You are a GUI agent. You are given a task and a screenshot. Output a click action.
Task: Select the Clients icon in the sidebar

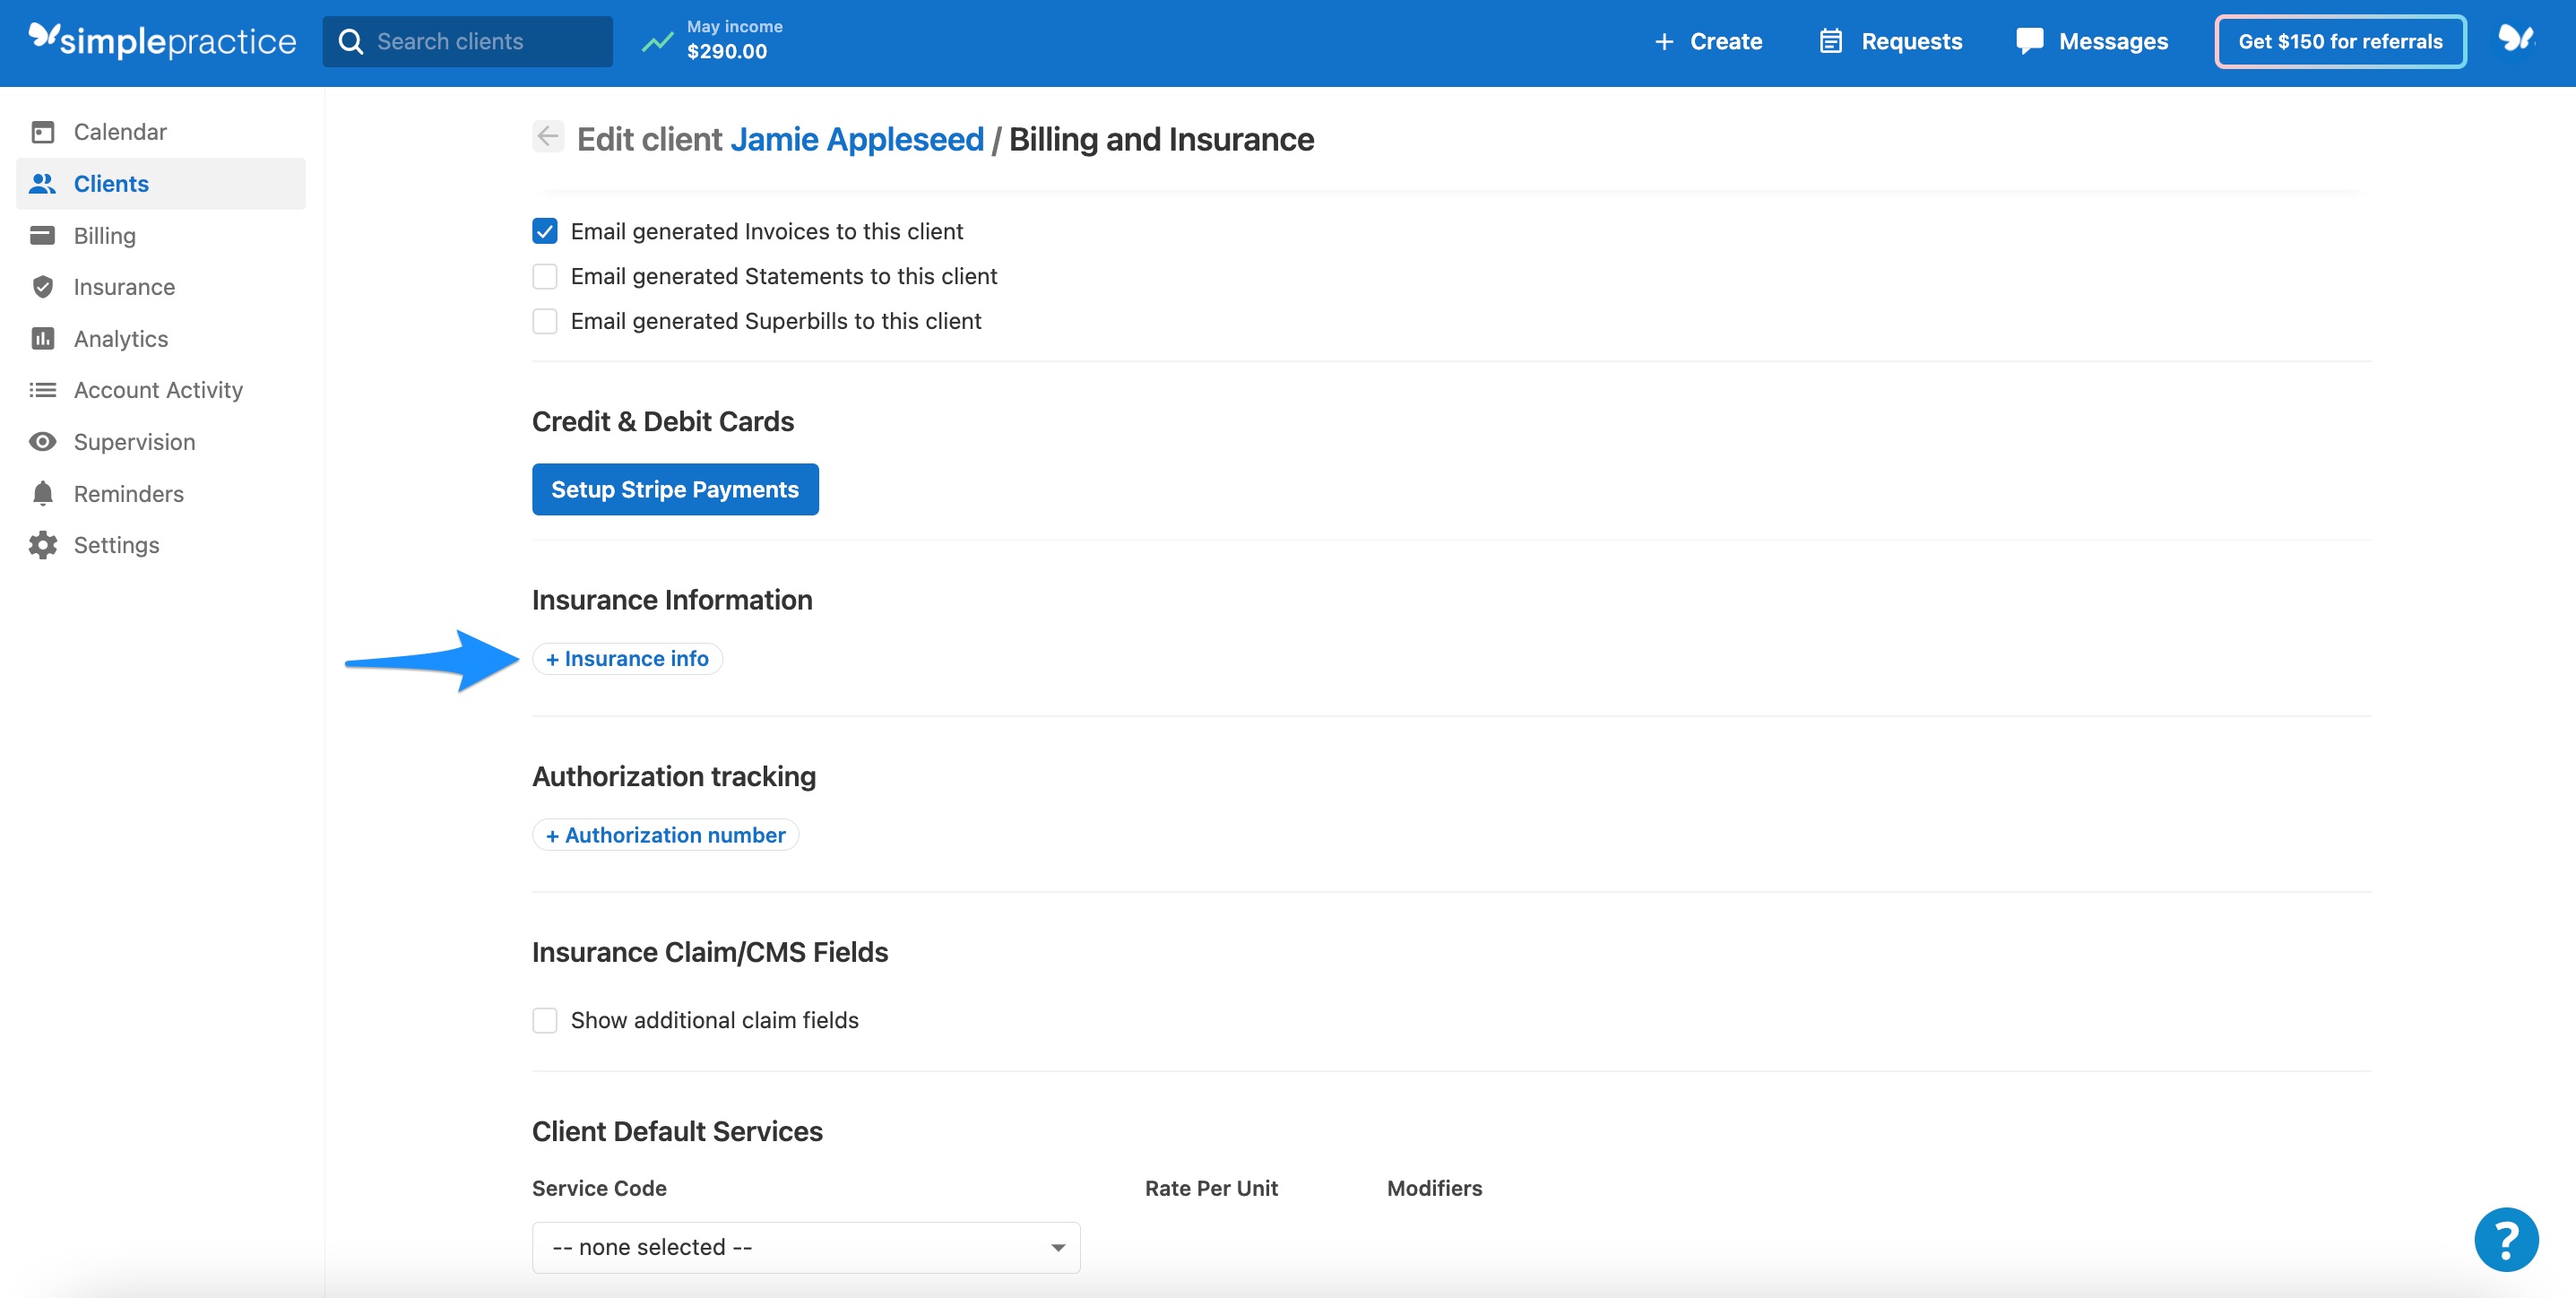pos(42,183)
